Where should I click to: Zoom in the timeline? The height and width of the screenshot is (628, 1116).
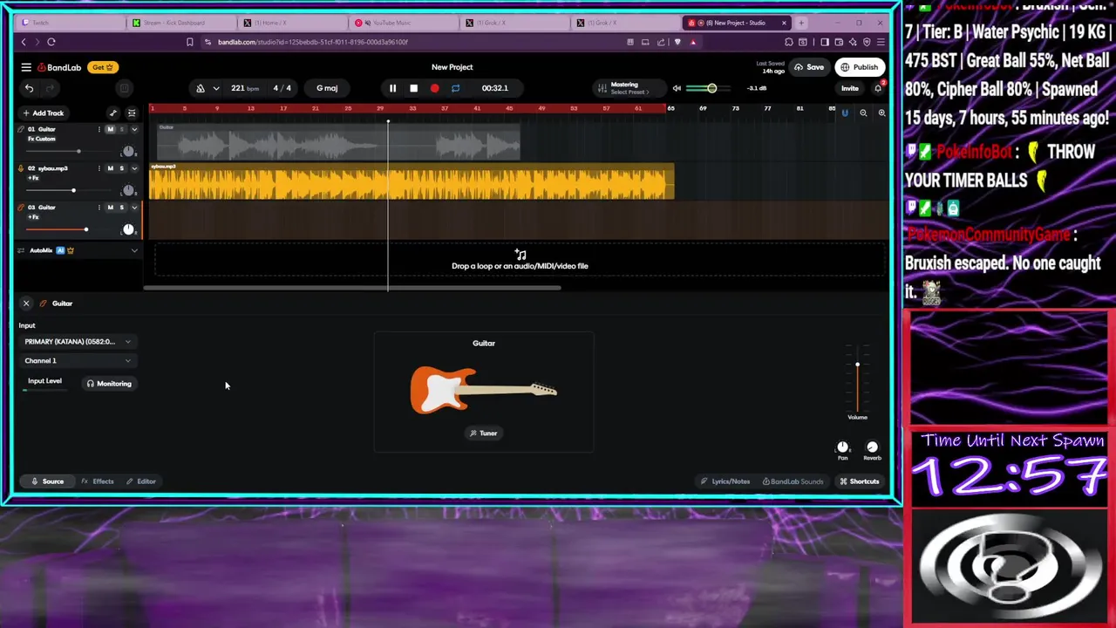tap(881, 113)
